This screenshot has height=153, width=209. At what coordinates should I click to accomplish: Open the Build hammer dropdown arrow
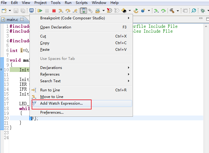click(x=178, y=11)
